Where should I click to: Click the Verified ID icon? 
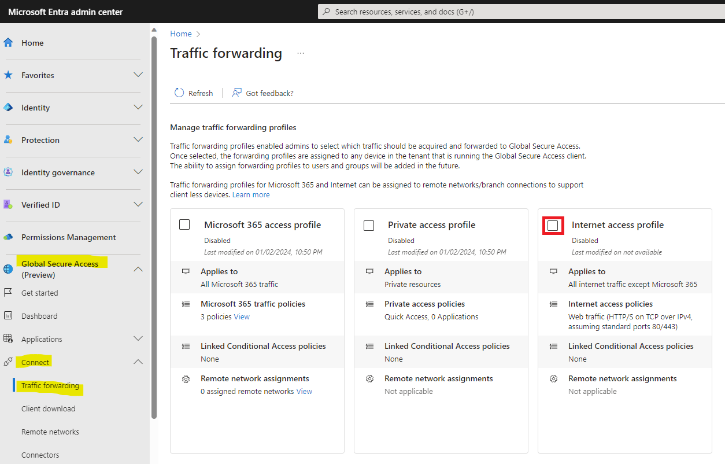point(8,205)
